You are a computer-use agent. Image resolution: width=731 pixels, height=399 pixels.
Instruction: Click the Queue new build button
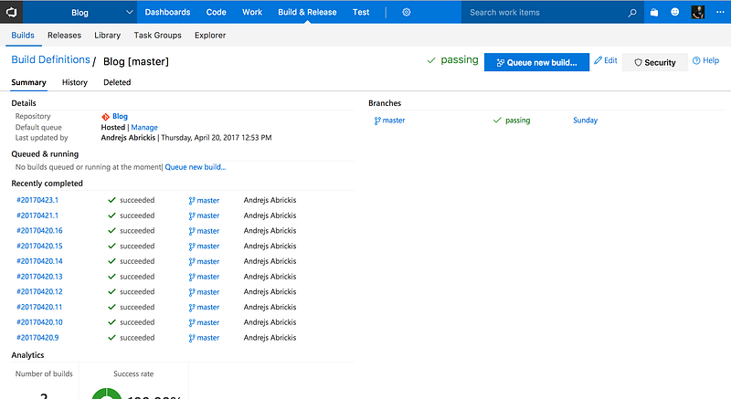[536, 62]
